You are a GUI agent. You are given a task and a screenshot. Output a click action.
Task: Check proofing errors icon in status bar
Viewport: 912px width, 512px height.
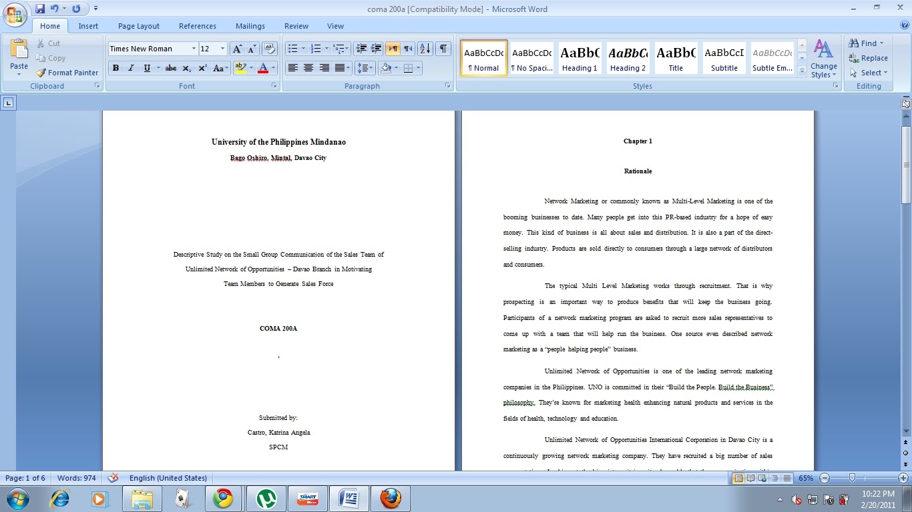coord(113,478)
